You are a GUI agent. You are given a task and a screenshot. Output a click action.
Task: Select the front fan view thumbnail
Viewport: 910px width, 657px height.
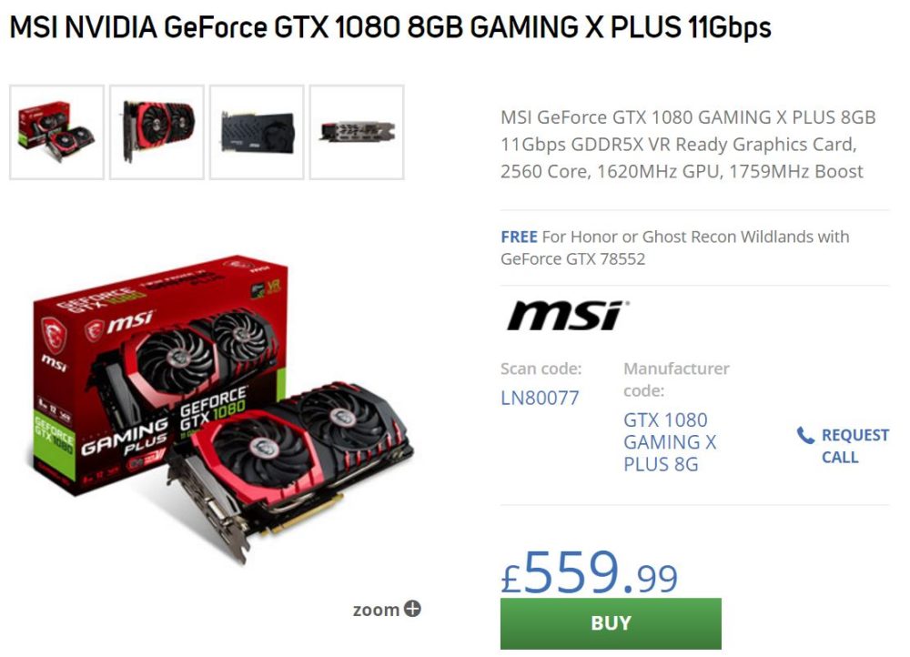[x=157, y=132]
